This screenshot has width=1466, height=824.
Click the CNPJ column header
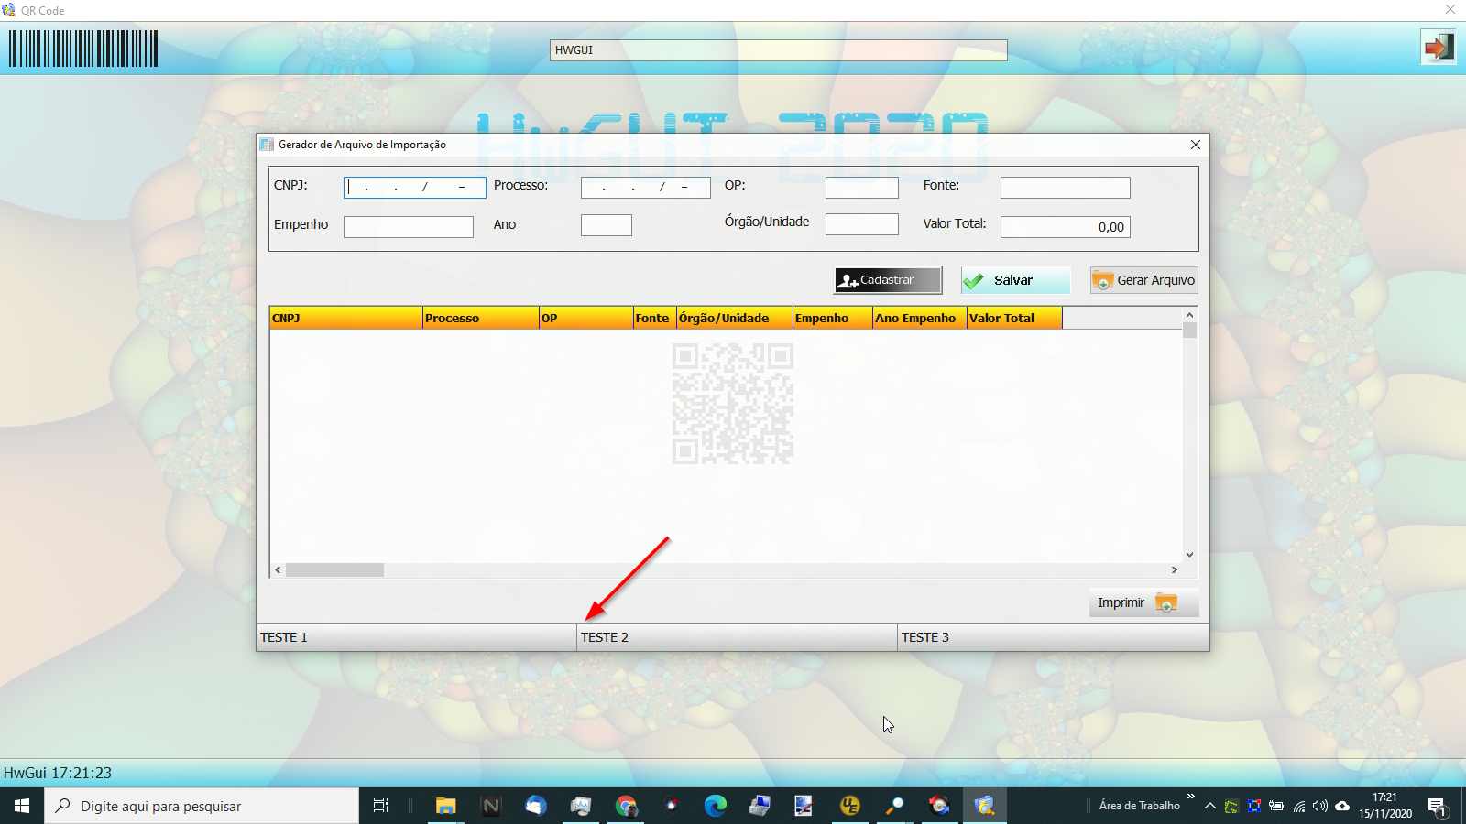[346, 318]
